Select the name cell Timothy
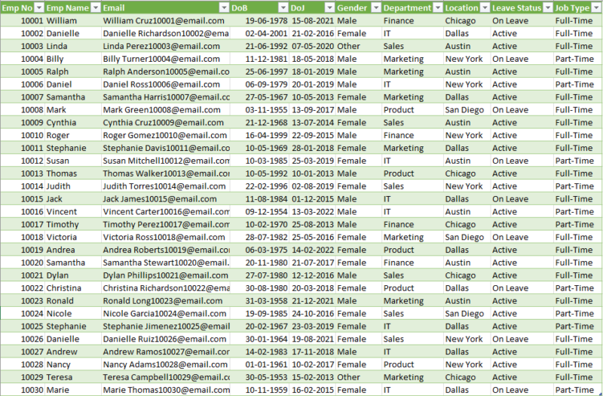Image resolution: width=603 pixels, height=396 pixels. (73, 224)
